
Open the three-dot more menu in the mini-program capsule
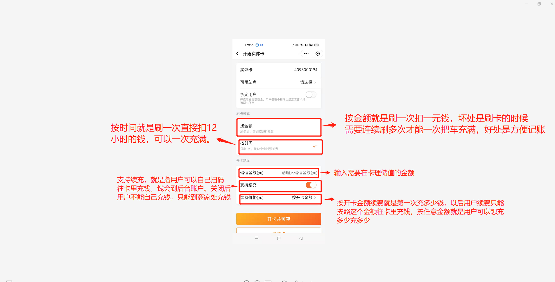pyautogui.click(x=306, y=54)
